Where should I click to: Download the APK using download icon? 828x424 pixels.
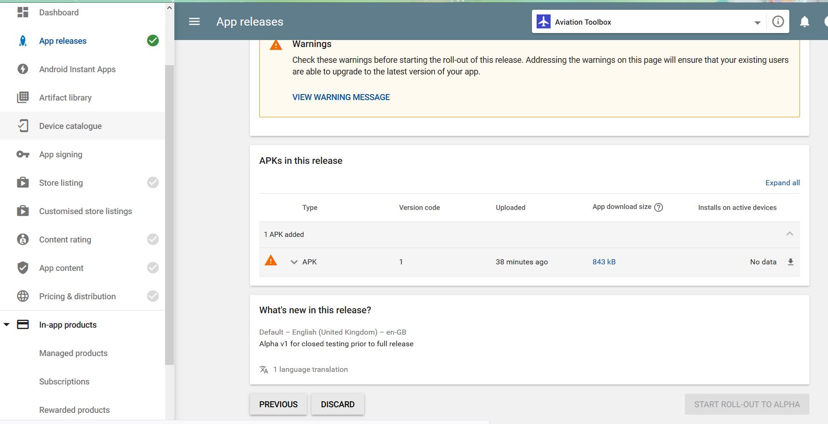[790, 262]
